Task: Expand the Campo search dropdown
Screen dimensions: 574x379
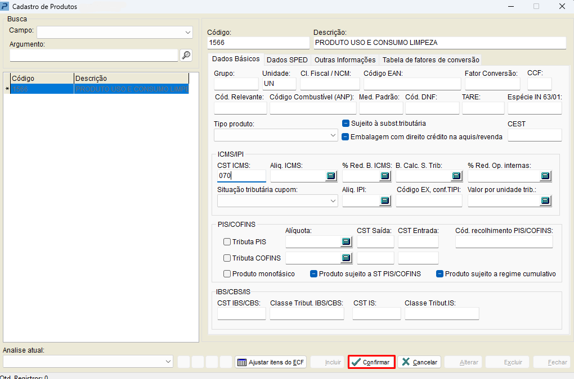Action: (x=188, y=33)
